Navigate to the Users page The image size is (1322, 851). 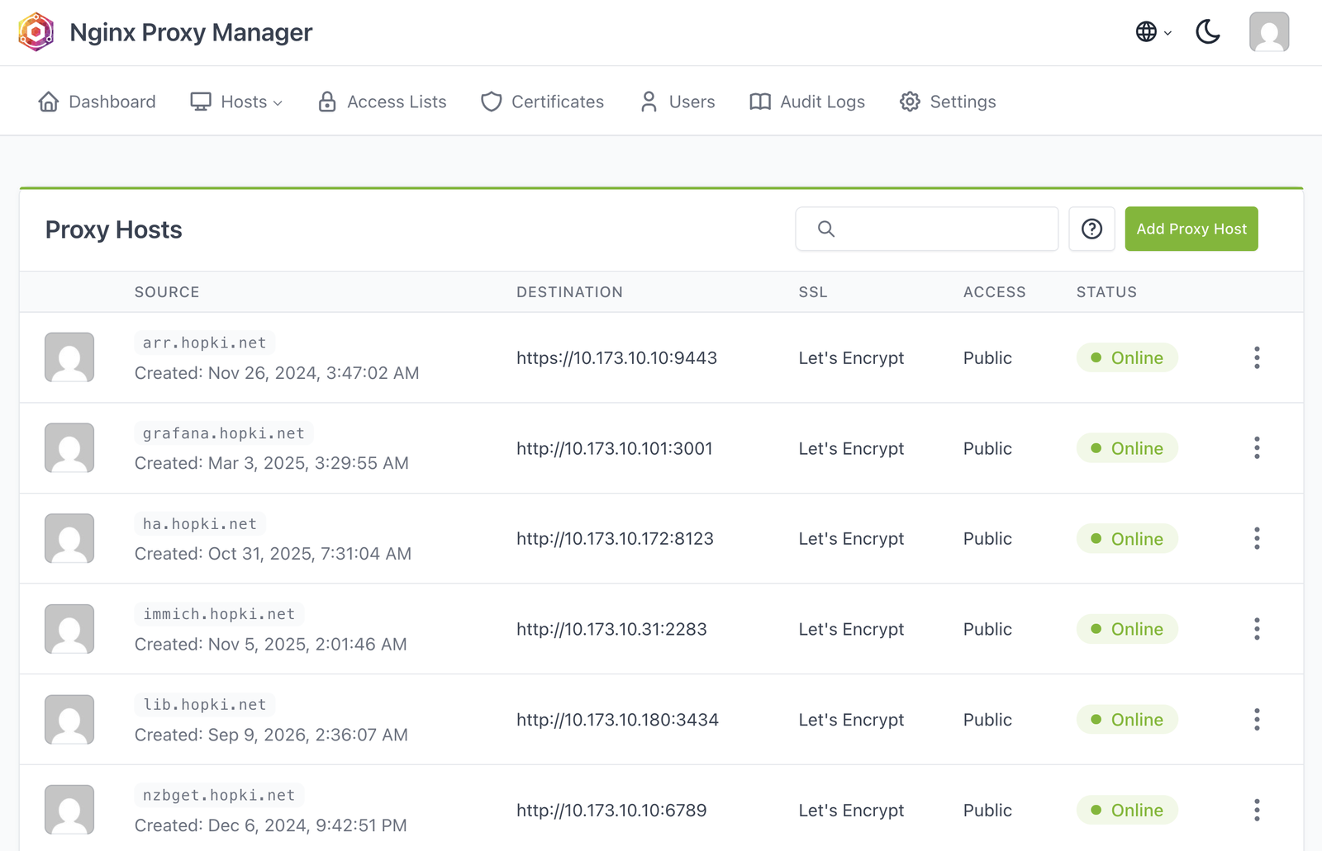coord(677,102)
